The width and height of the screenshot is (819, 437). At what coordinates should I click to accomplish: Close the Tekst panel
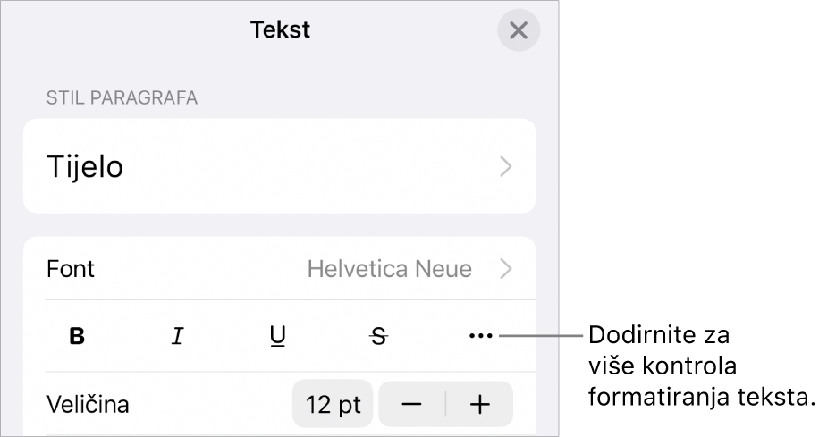[518, 30]
